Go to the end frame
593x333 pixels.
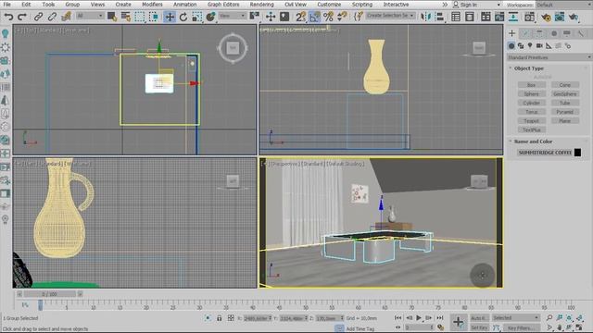(439, 318)
